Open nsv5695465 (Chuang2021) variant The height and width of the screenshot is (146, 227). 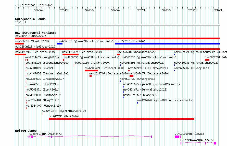(x=141, y=95)
